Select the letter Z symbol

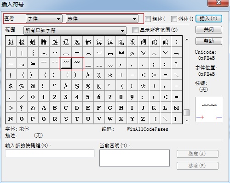[143, 119]
